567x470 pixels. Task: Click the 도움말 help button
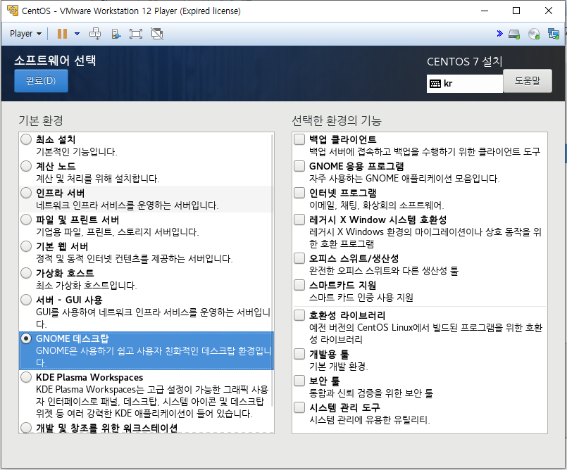click(528, 81)
